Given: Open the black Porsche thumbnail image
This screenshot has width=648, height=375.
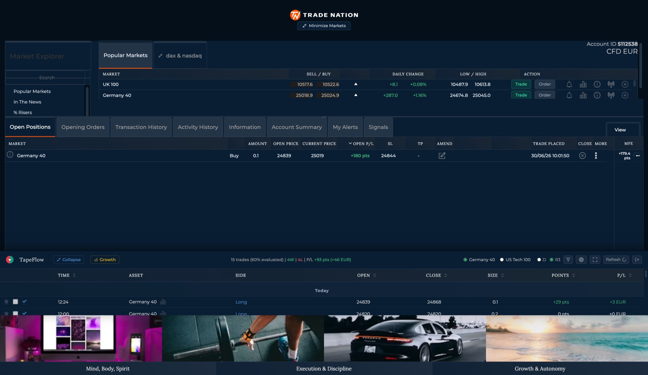Looking at the screenshot, I should click(x=405, y=338).
